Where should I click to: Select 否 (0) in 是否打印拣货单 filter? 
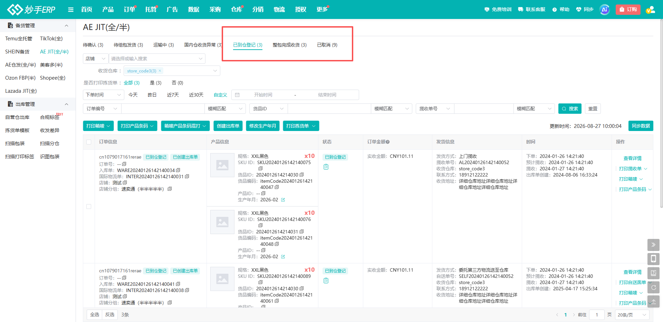pos(177,83)
